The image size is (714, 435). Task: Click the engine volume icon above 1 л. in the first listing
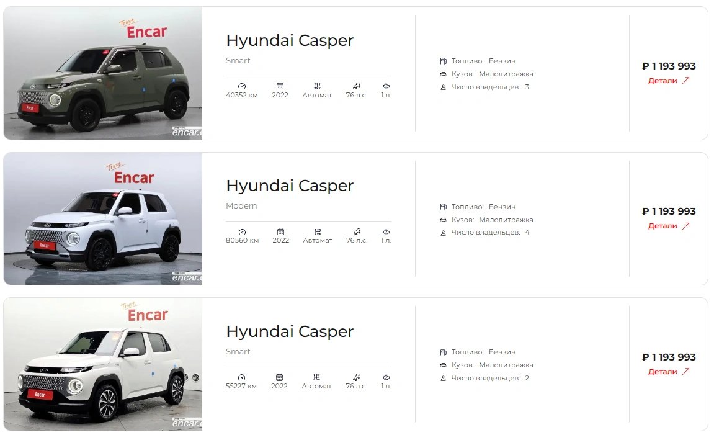386,86
